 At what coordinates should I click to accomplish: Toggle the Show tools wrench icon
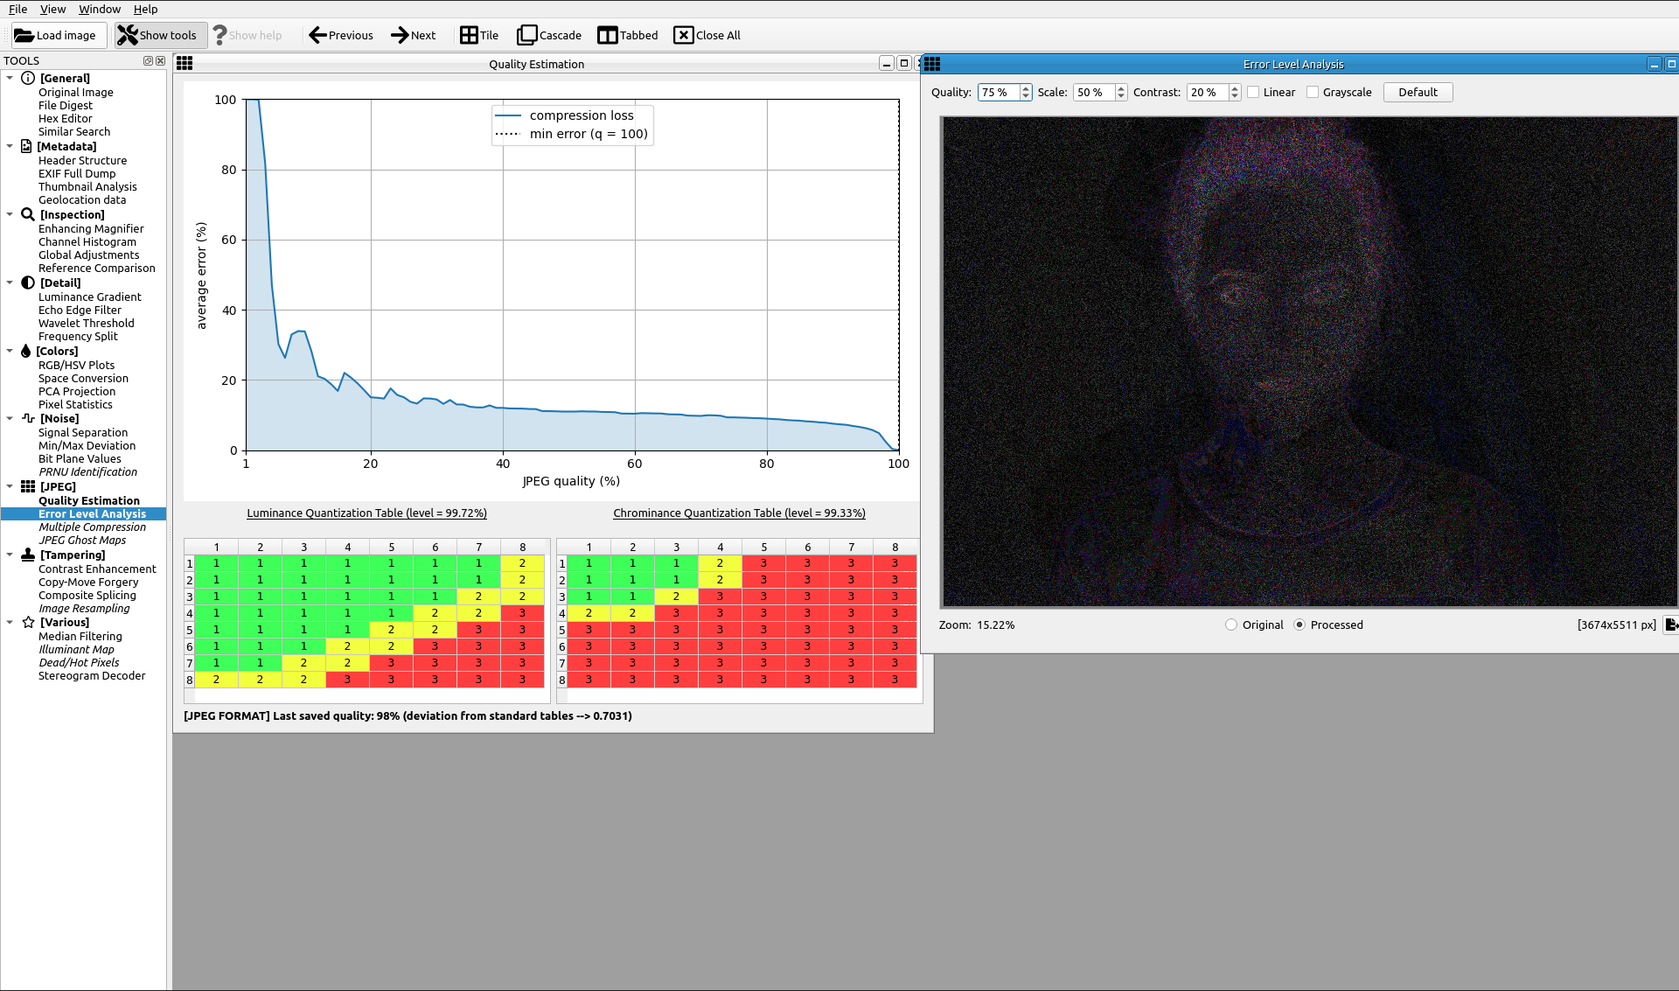pyautogui.click(x=128, y=36)
